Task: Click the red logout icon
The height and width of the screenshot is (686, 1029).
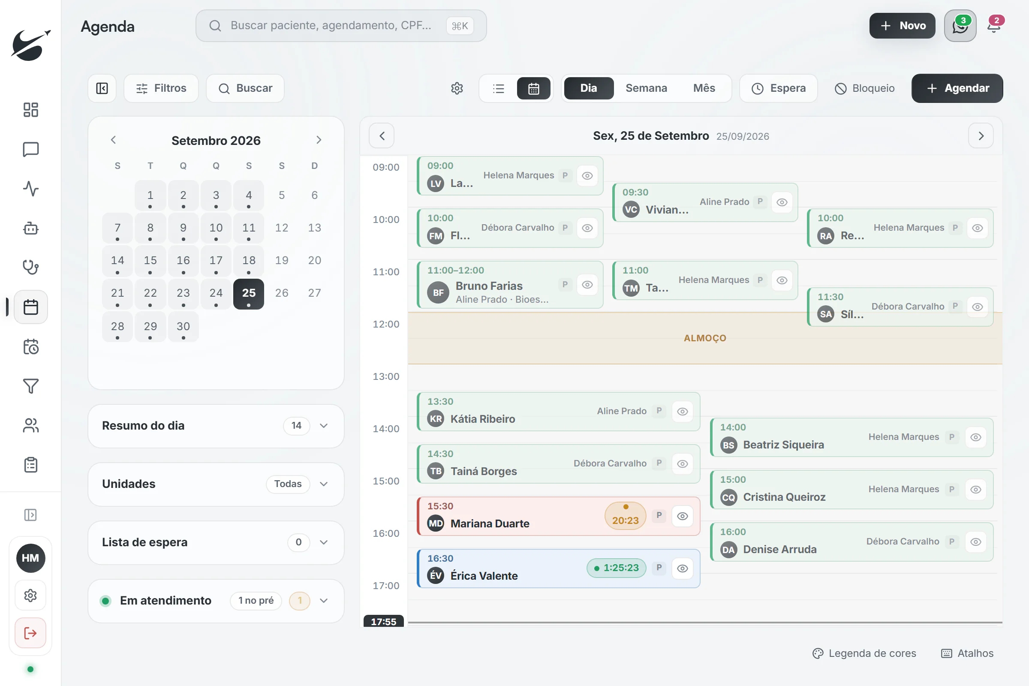Action: click(30, 633)
